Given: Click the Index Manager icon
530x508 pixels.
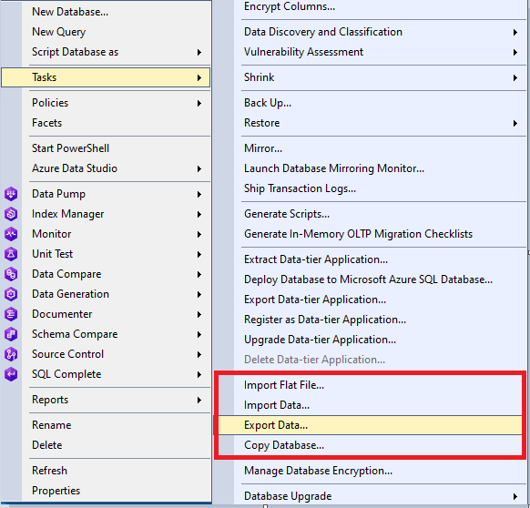Looking at the screenshot, I should (11, 214).
